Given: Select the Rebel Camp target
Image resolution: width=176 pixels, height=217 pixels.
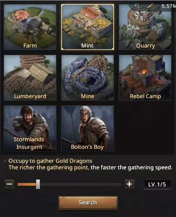Looking at the screenshot, I should 145,78.
